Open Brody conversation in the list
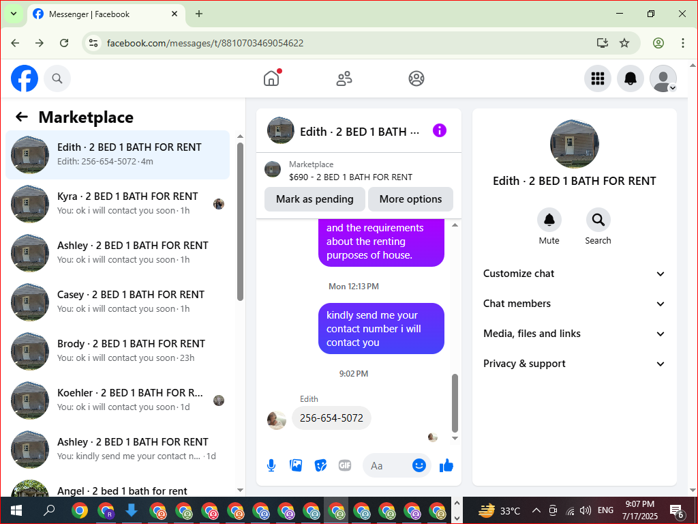This screenshot has height=524, width=698. [x=117, y=351]
